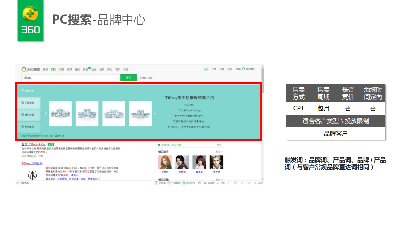Open the 历史沿革 sub-link
413x232 pixels.
74,179
